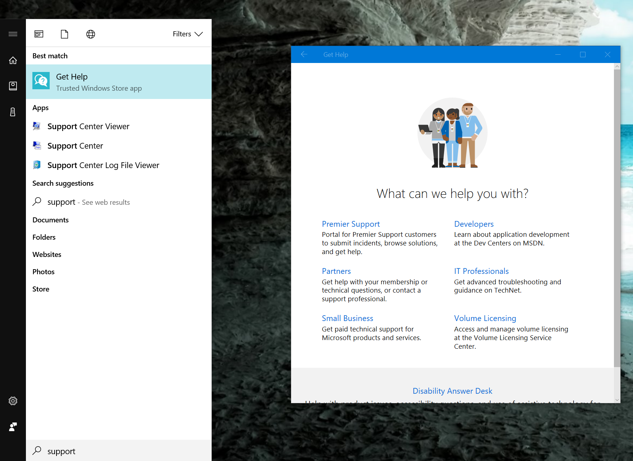
Task: Go back using Get Help arrow
Action: click(304, 54)
